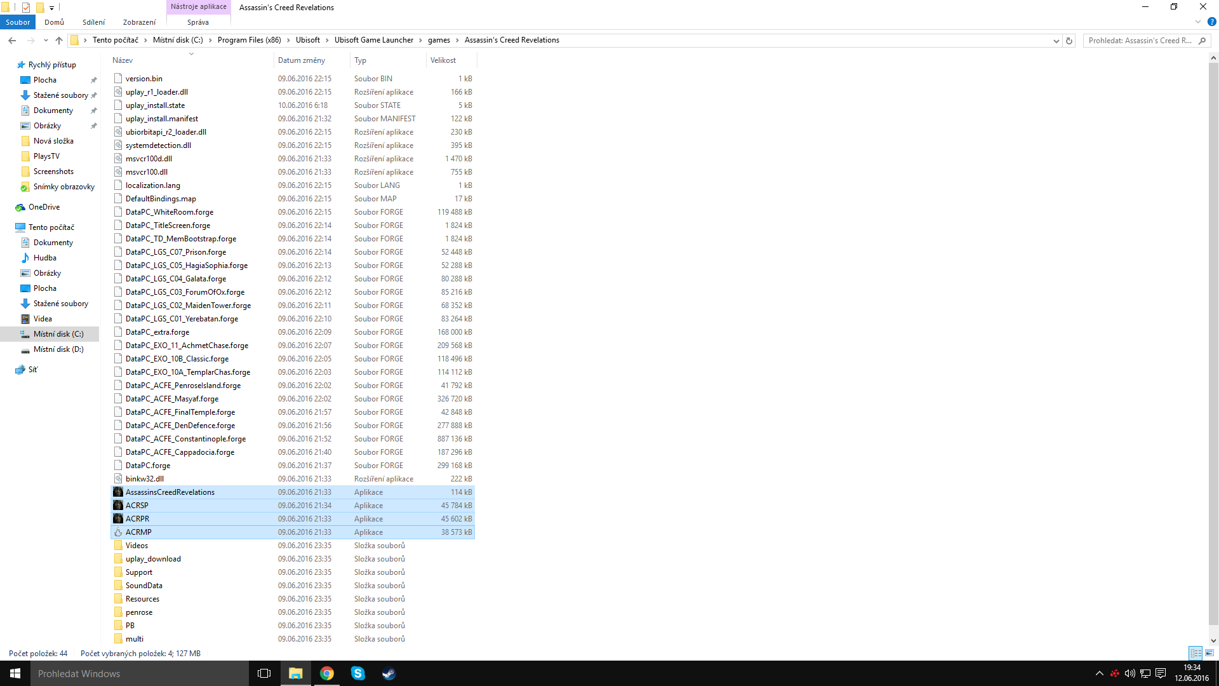Image resolution: width=1219 pixels, height=686 pixels.
Task: Open address bar history dropdown
Action: pyautogui.click(x=1056, y=41)
